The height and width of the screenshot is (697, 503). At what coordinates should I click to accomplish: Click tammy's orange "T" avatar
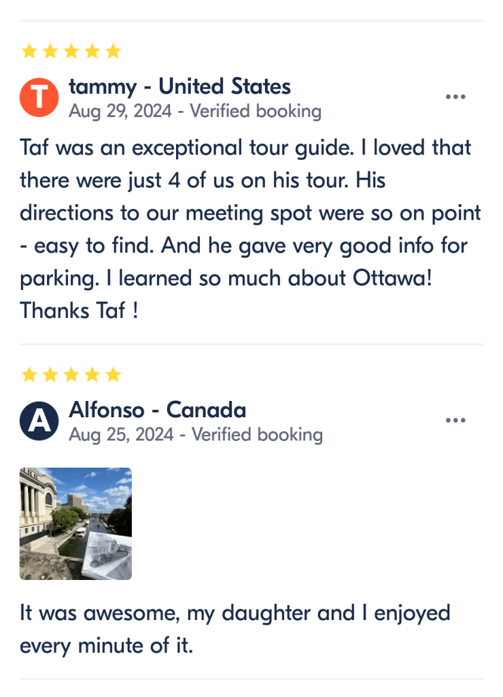[x=39, y=97]
